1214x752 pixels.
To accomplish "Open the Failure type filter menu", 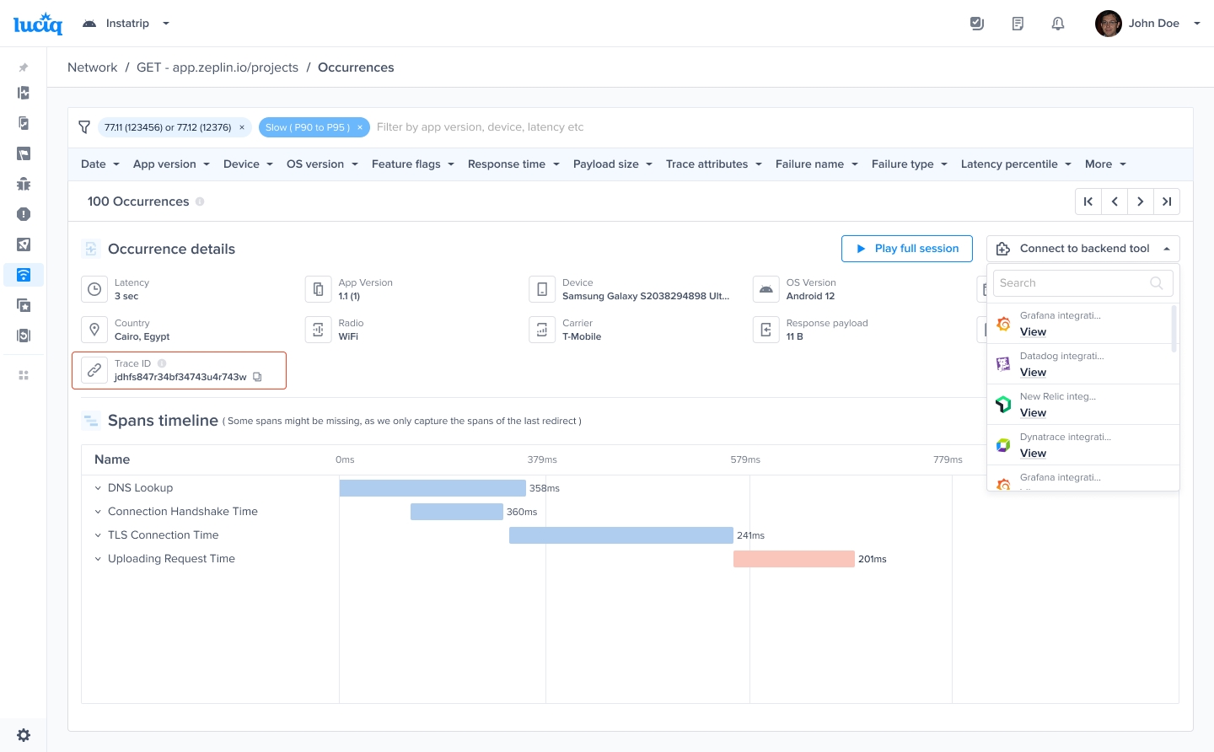I will tap(909, 164).
